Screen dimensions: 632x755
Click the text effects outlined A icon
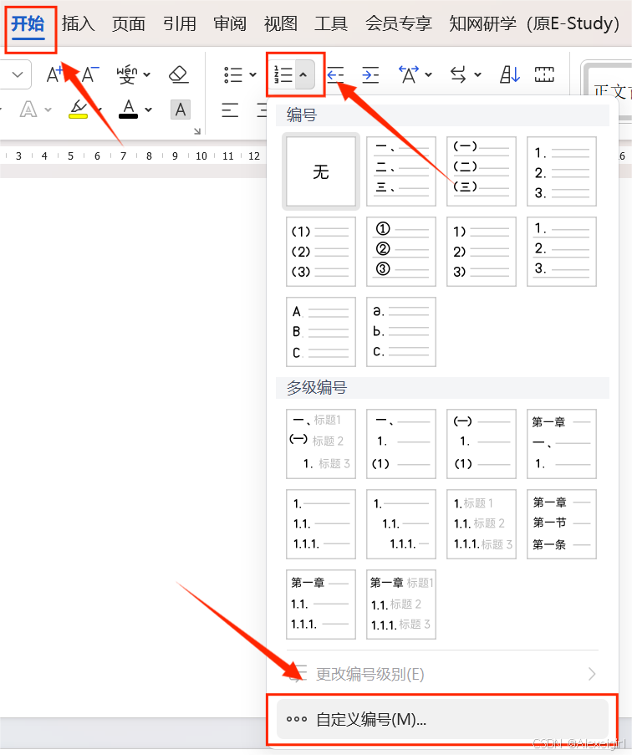[28, 110]
